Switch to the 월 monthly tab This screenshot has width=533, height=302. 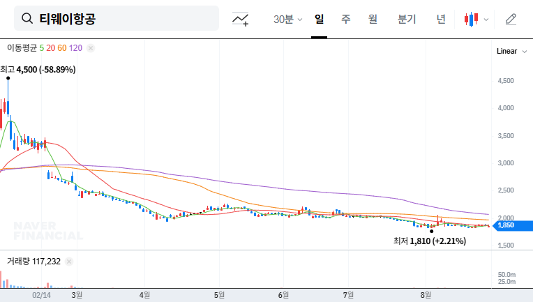373,19
